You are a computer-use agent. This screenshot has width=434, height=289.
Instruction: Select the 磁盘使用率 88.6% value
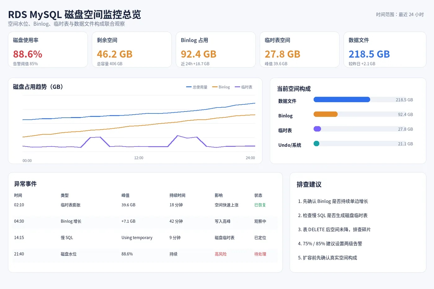pos(28,54)
